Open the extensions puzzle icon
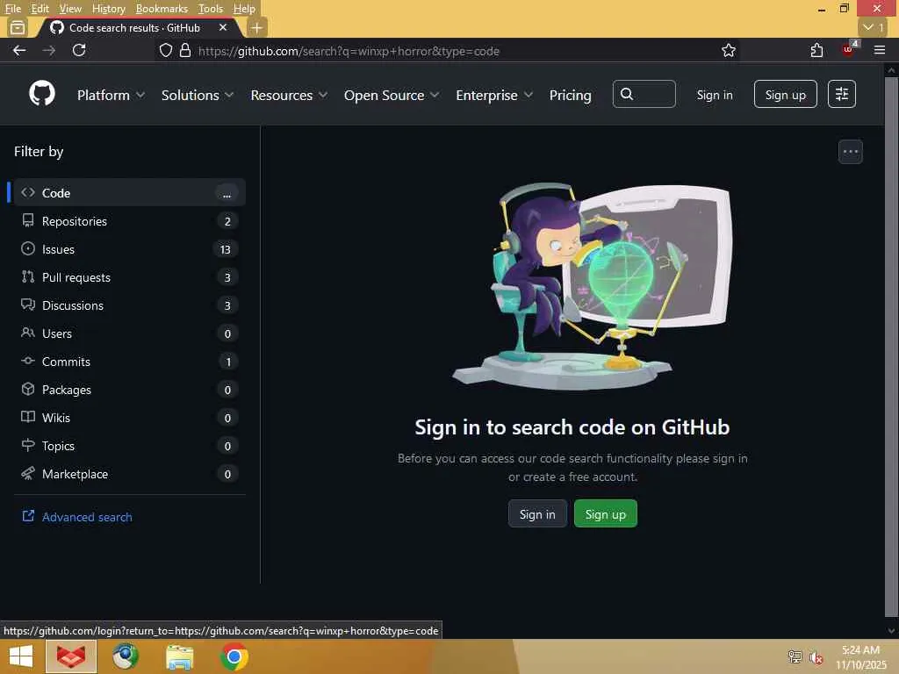Image resolution: width=899 pixels, height=674 pixels. tap(817, 50)
